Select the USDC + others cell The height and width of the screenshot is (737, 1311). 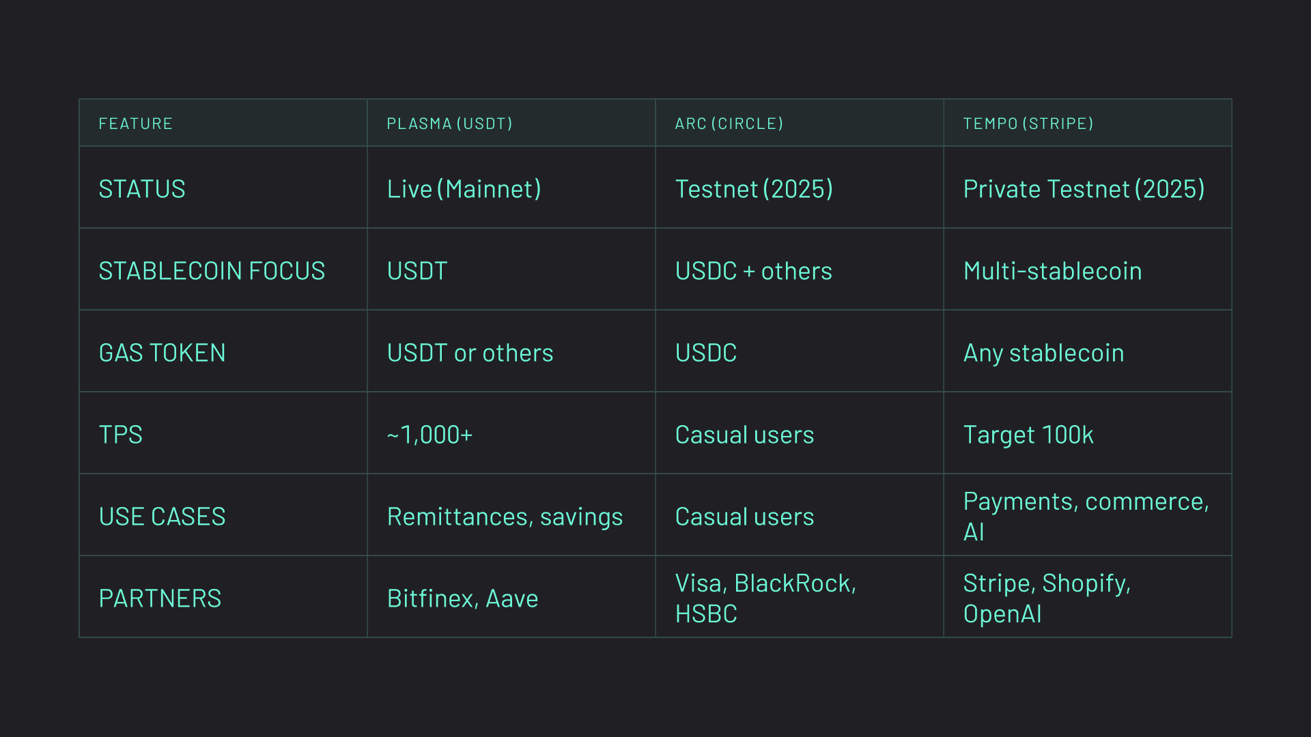[x=753, y=271]
